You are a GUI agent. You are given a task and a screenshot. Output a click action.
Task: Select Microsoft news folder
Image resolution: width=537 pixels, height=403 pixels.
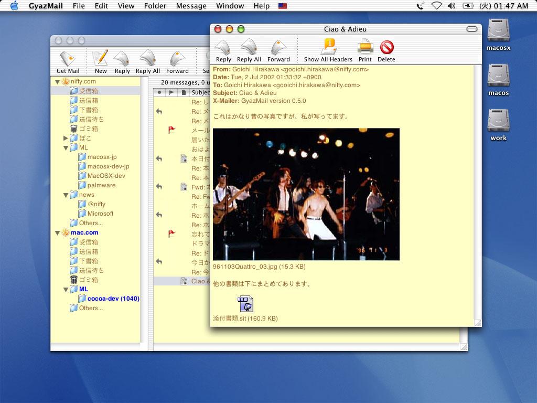pyautogui.click(x=96, y=214)
